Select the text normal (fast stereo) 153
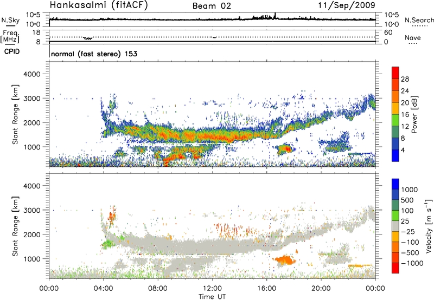 (94, 54)
